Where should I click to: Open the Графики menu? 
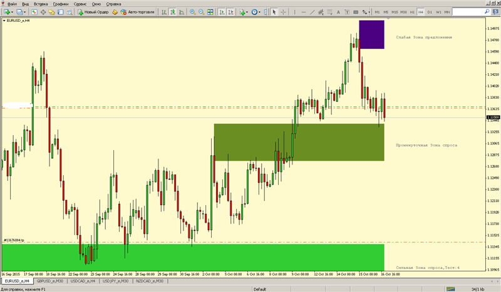click(61, 4)
